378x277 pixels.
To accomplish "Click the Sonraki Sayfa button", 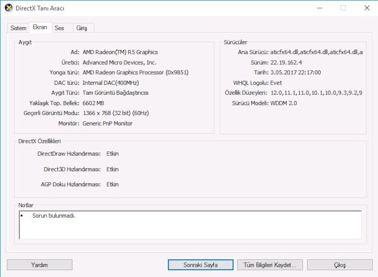I will coord(200,265).
